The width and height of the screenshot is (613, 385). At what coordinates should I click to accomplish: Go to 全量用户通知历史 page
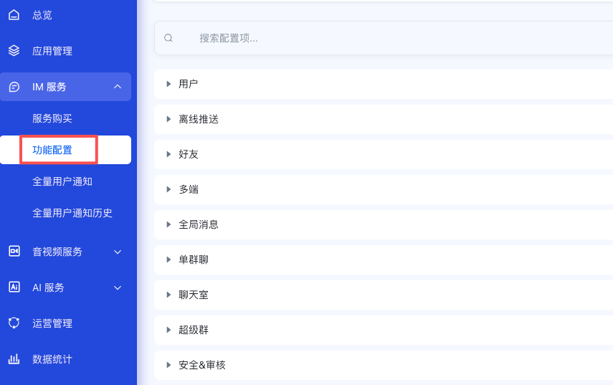(x=72, y=213)
